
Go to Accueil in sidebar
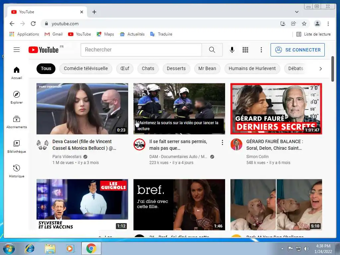click(17, 73)
